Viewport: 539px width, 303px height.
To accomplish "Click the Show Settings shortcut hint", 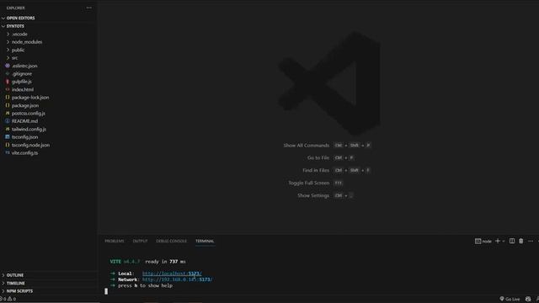I will coord(325,195).
